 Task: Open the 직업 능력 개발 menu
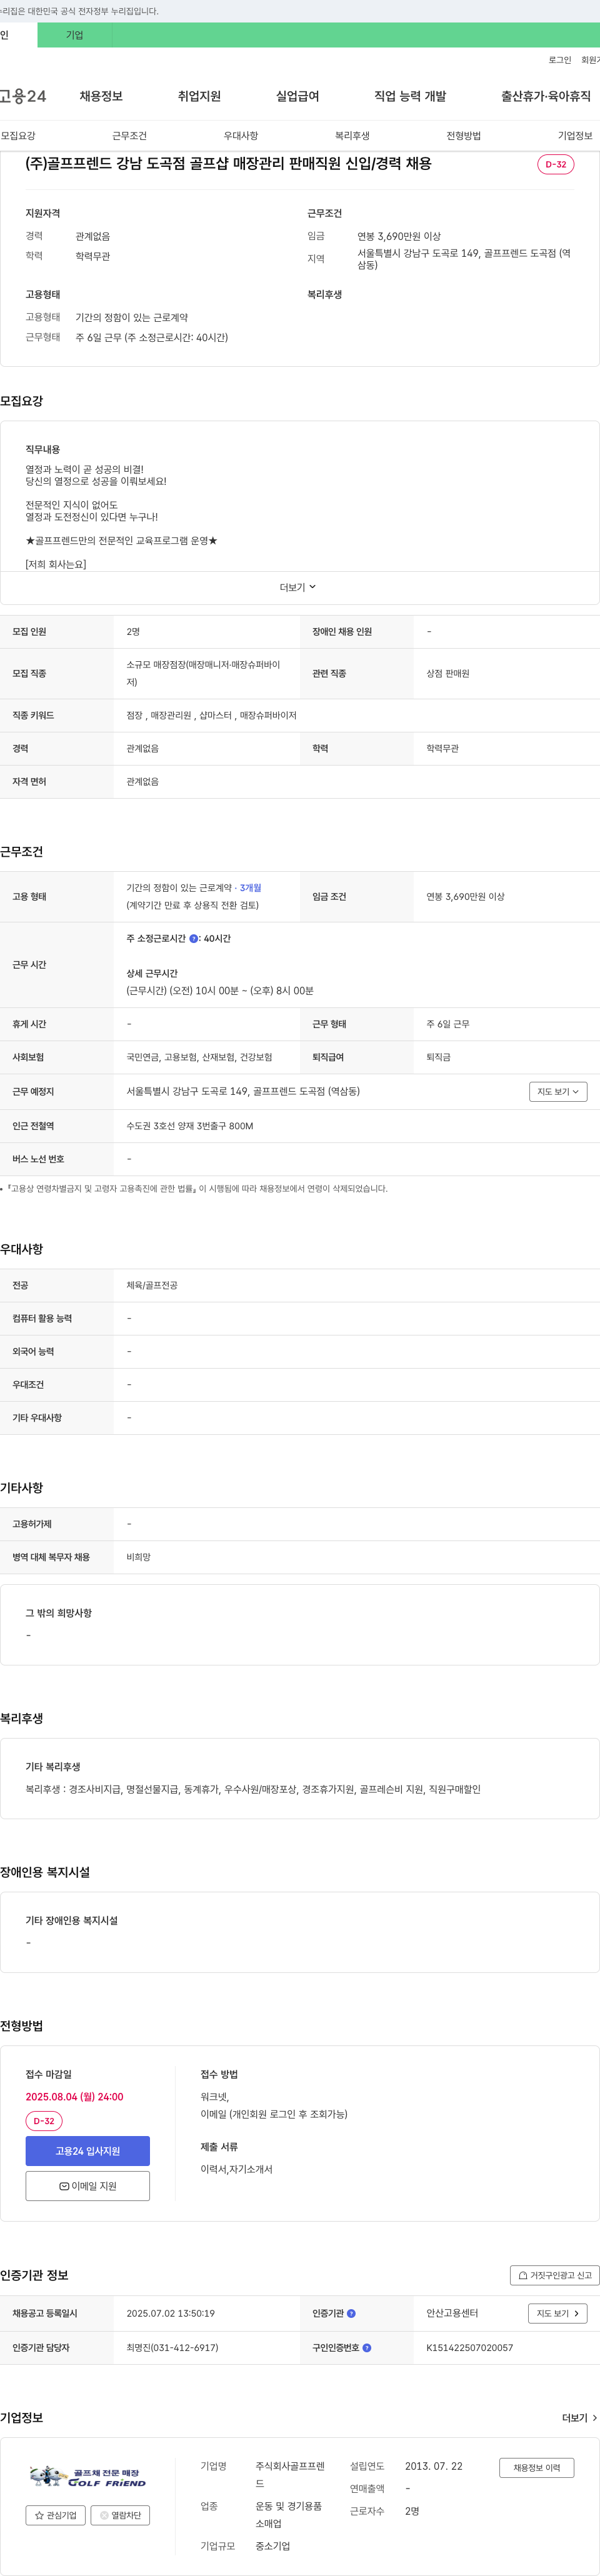[410, 96]
